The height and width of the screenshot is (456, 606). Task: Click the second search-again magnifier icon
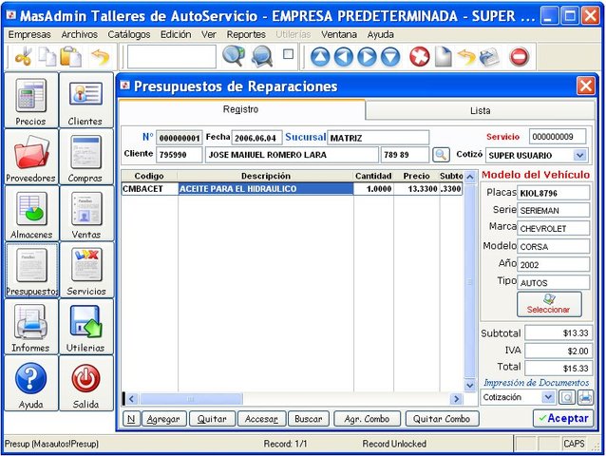click(262, 56)
